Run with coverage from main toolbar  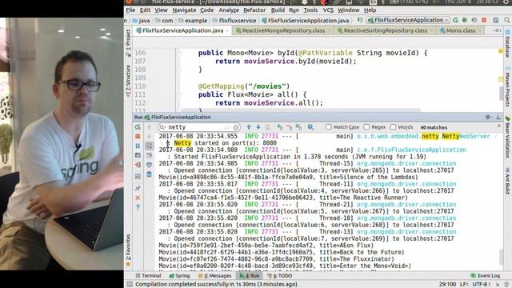click(474, 20)
